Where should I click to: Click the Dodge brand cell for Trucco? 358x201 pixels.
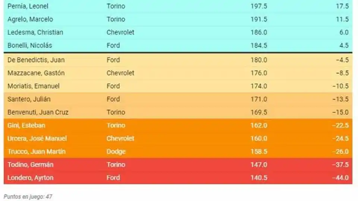coord(116,151)
